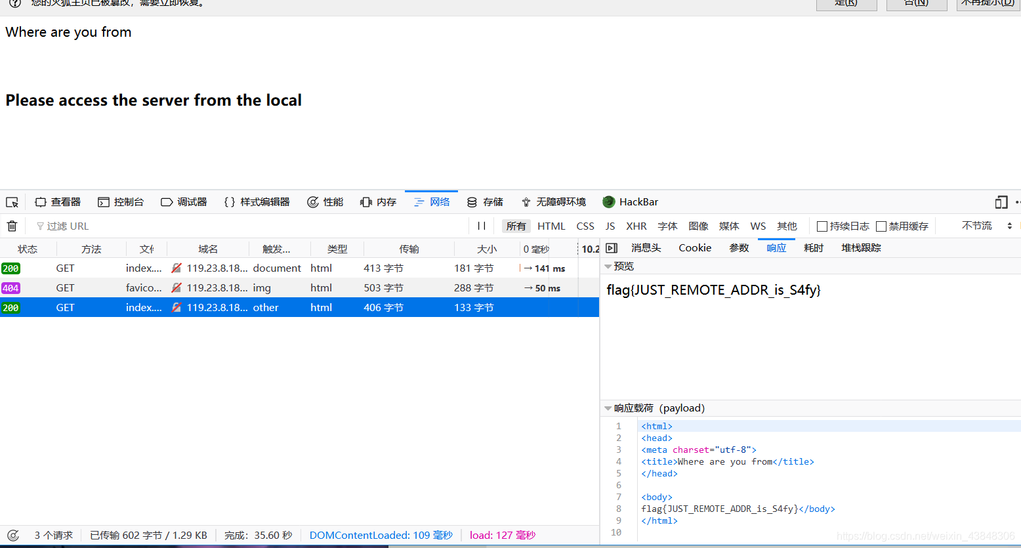Pause network recording with the pause button
The image size is (1021, 548).
click(x=482, y=226)
